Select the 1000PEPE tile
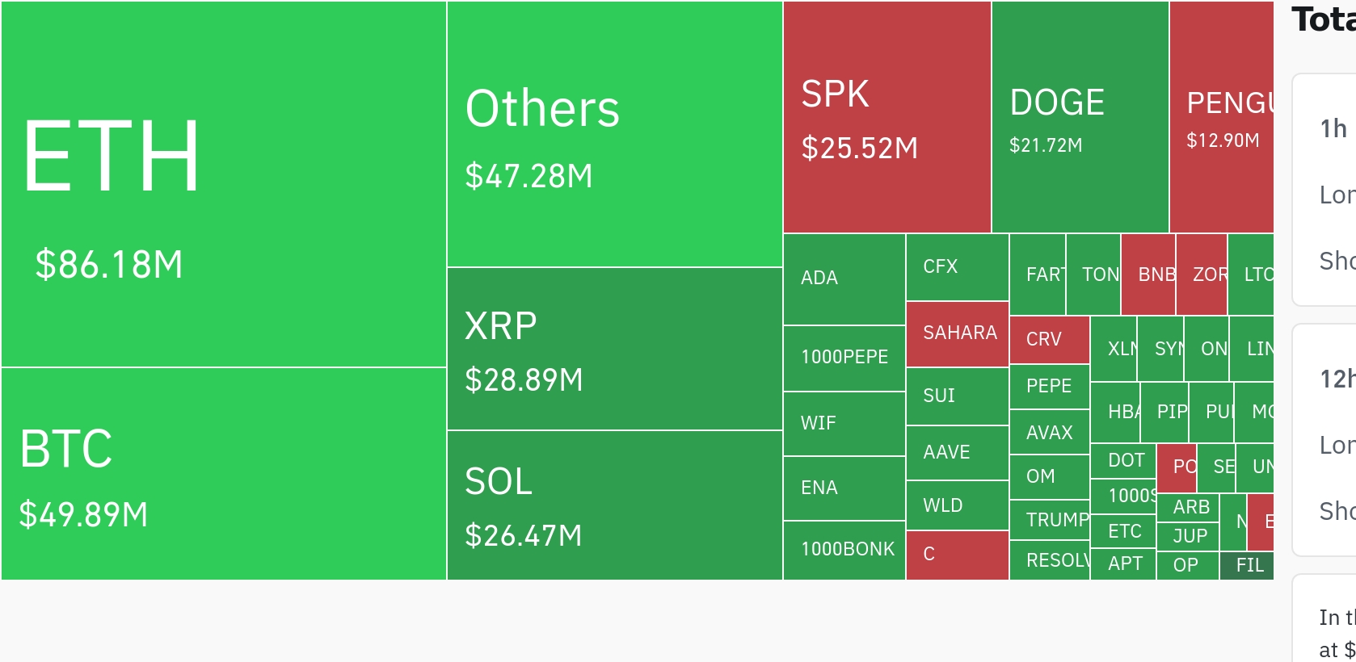Screen dimensions: 1356x662 pyautogui.click(x=844, y=358)
